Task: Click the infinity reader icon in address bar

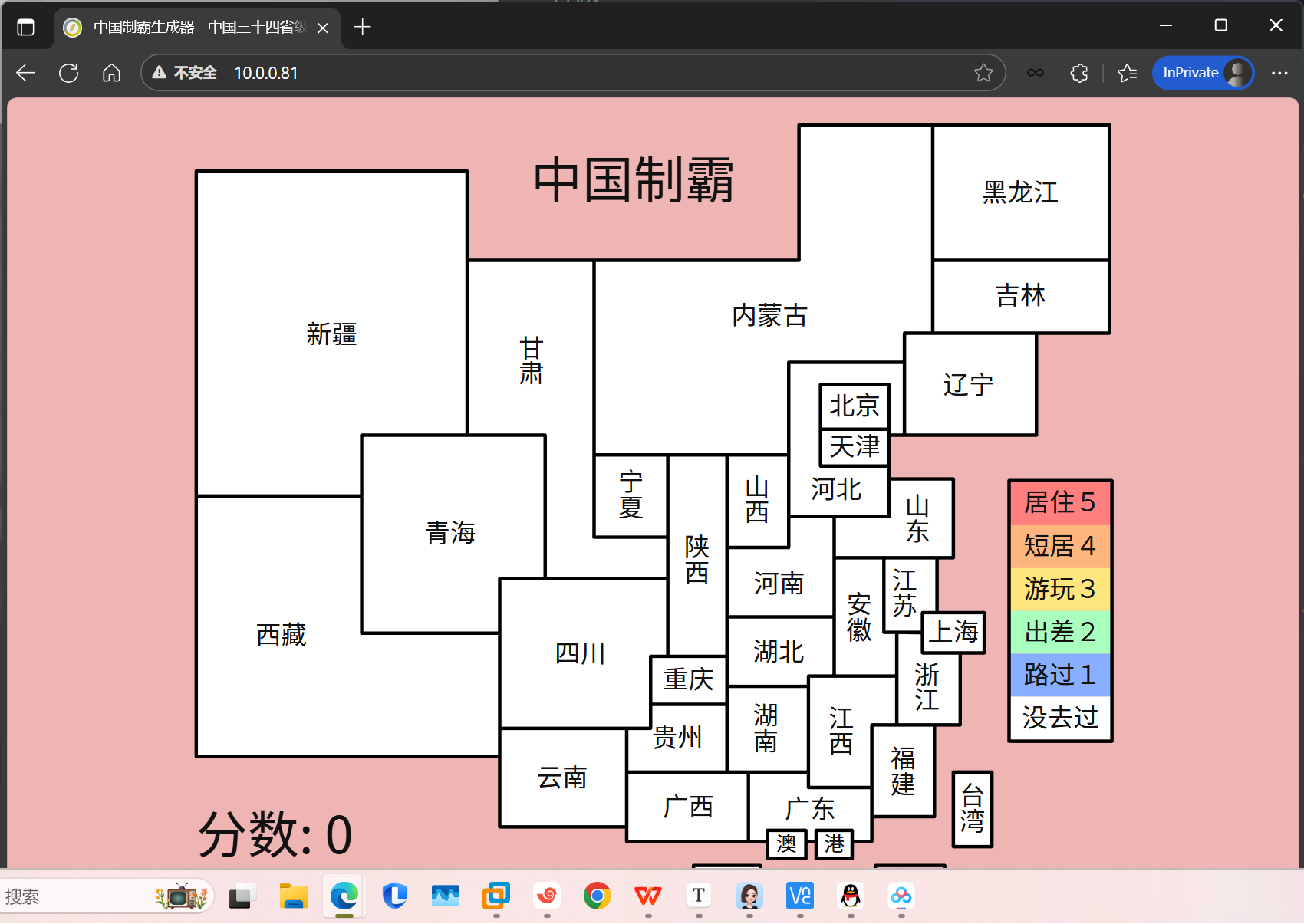Action: pyautogui.click(x=1036, y=73)
